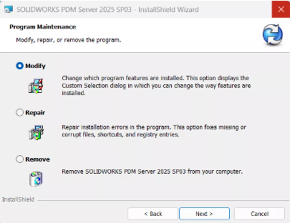Click the bold Modify label
This screenshot has width=290, height=223.
tap(35, 66)
